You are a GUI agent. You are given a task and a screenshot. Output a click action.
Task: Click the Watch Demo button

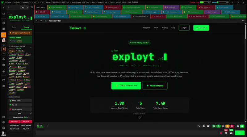(155, 85)
